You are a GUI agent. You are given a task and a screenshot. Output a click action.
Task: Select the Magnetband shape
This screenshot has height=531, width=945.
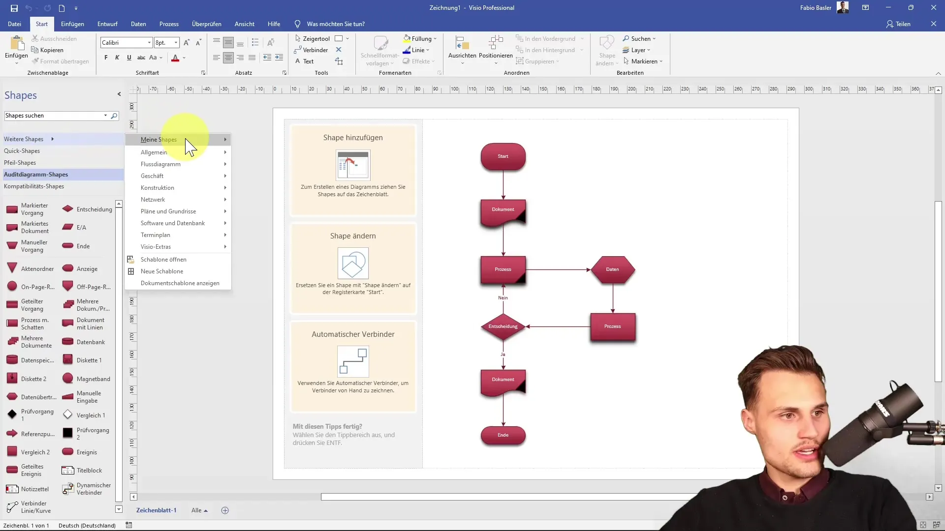click(x=86, y=379)
